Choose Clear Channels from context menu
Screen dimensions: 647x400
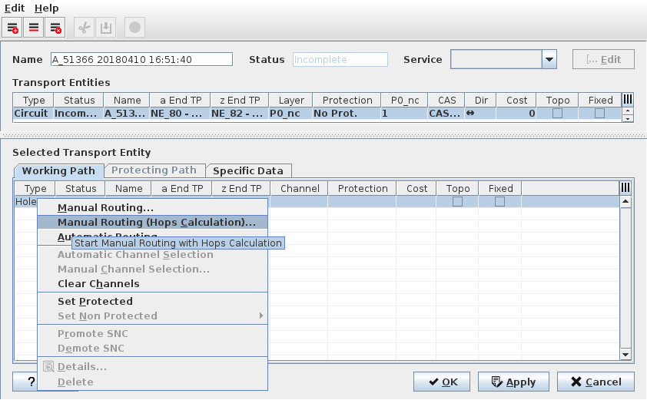[98, 284]
